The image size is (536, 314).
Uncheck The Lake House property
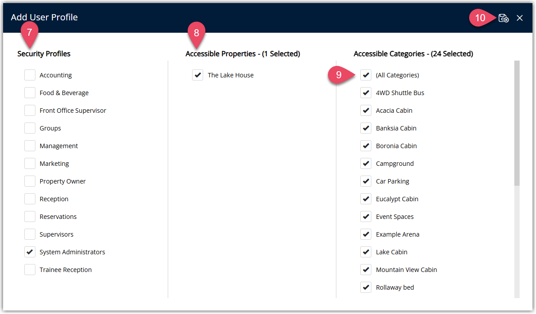[198, 75]
